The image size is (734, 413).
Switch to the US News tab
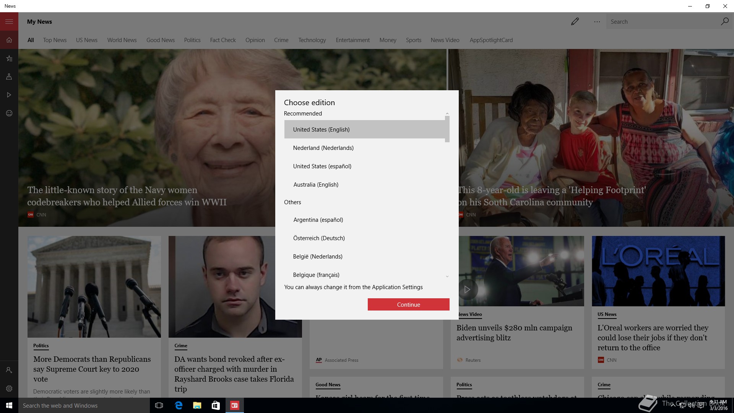click(87, 40)
